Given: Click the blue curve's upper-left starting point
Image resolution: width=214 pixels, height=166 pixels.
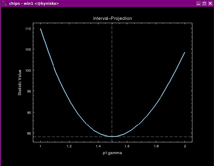Looking at the screenshot, I should point(41,29).
